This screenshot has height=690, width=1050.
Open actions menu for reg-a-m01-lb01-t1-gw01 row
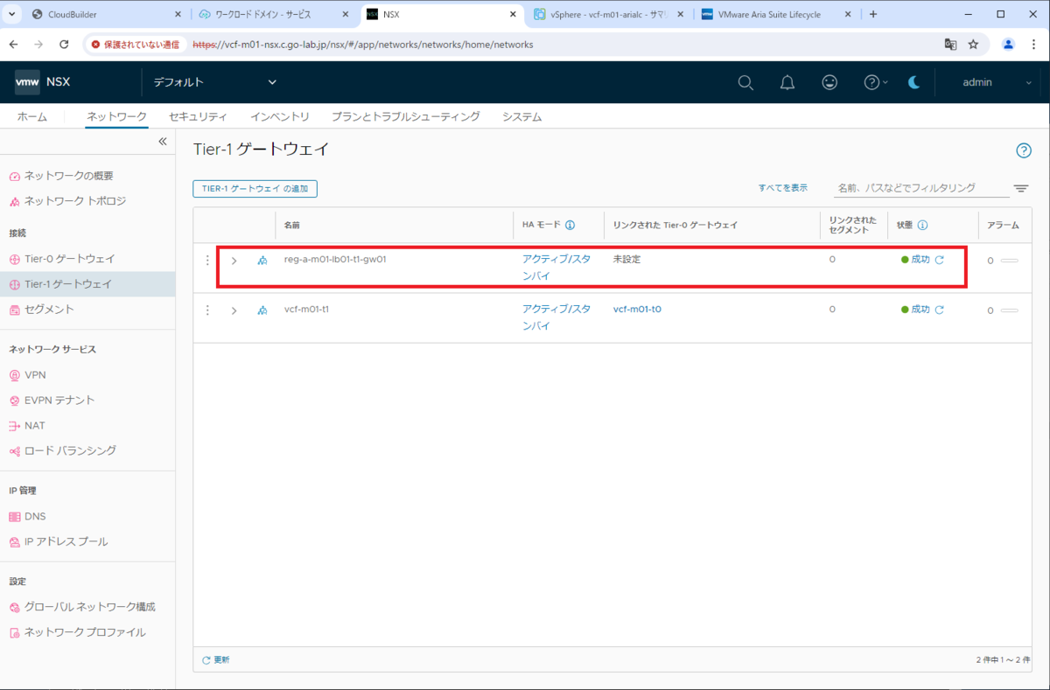click(207, 261)
